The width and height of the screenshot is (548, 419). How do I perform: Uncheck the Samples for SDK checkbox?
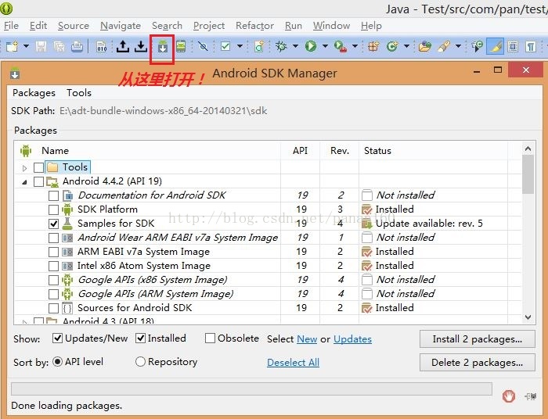53,224
